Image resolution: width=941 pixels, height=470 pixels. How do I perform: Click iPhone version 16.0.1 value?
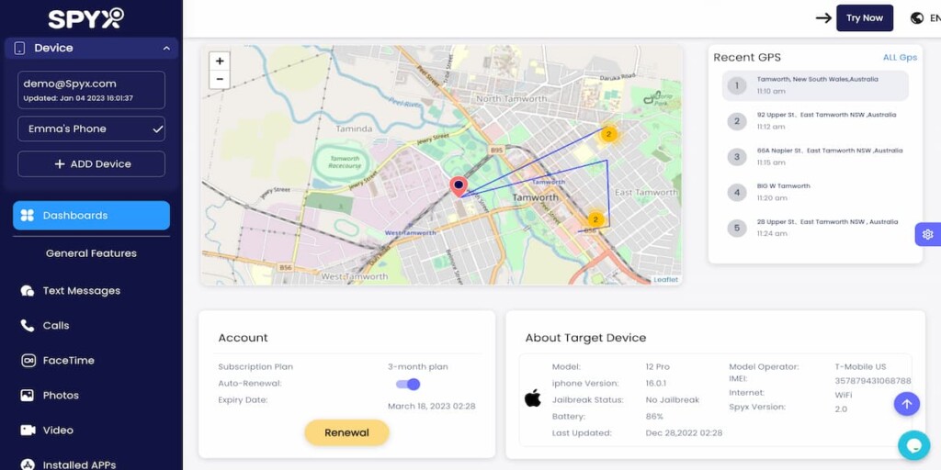(658, 383)
